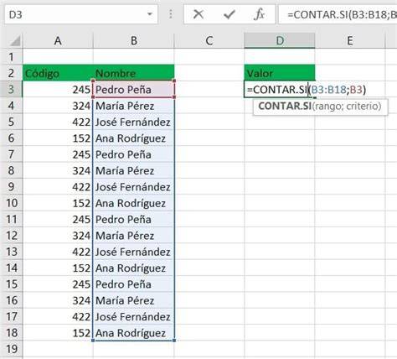Confirm the formula with the checkmark icon
This screenshot has height=359, width=397.
coord(229,14)
